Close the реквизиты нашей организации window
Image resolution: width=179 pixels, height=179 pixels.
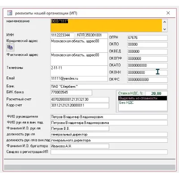(168, 13)
